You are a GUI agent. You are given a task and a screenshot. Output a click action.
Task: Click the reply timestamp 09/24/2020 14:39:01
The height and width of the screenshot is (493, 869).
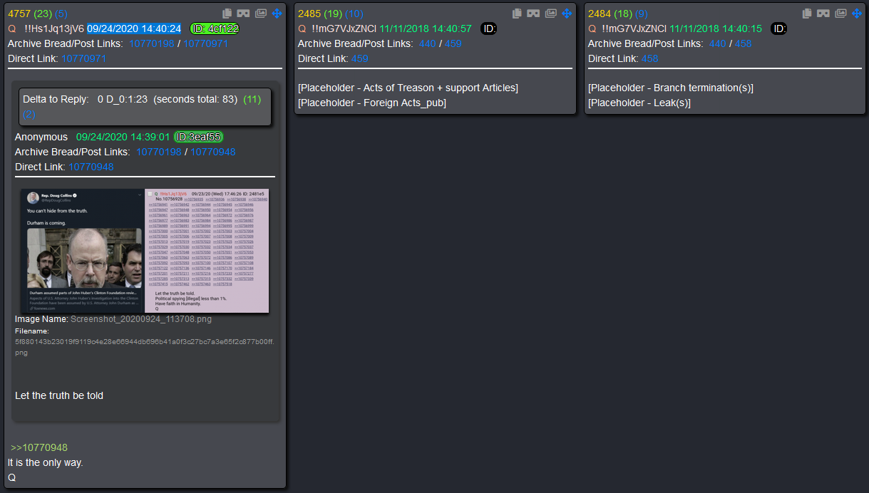point(123,137)
